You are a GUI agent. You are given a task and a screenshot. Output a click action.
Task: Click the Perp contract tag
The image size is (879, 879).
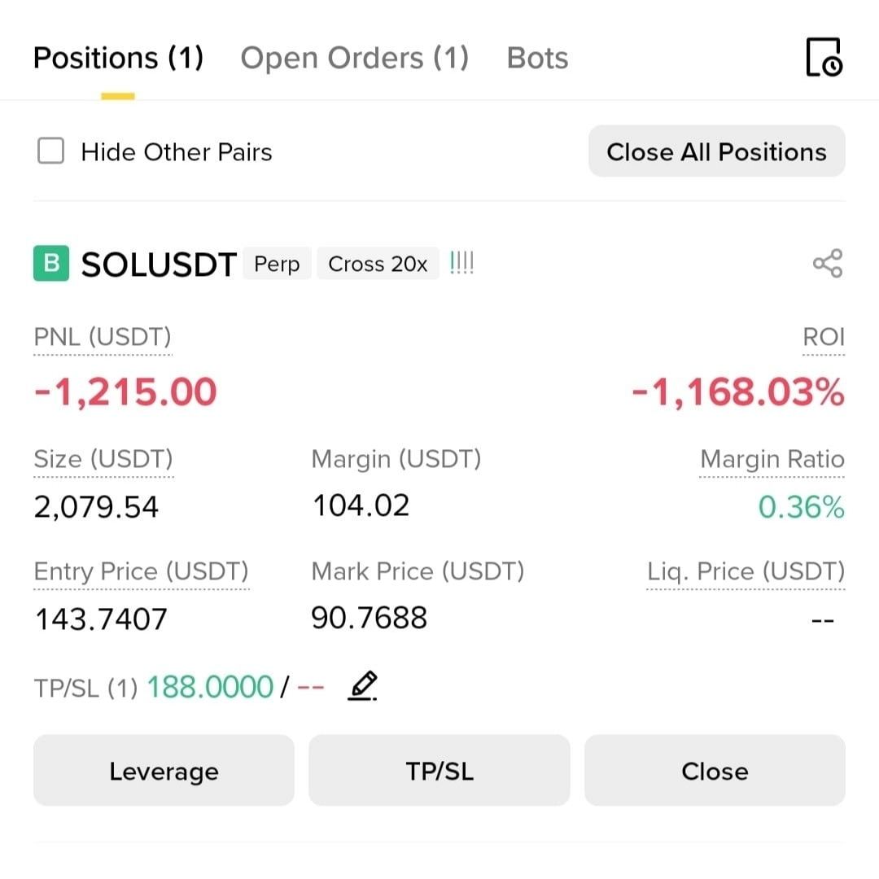tap(277, 265)
